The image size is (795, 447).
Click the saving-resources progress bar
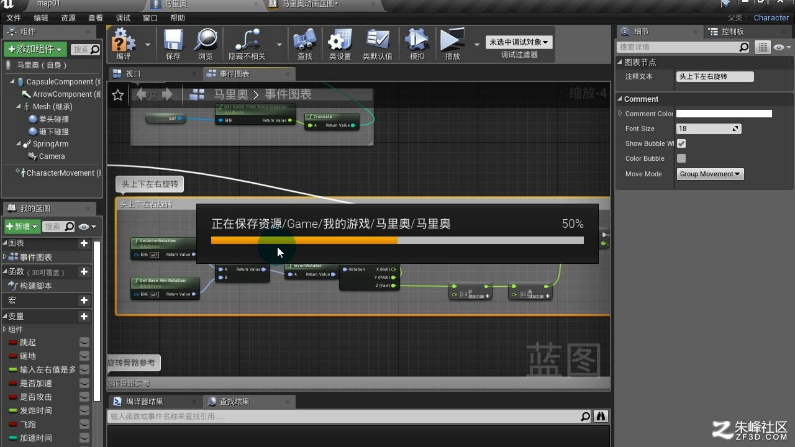397,240
